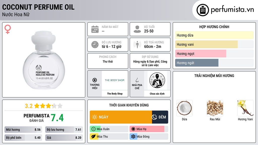Click the Hương vani accord bar

tap(214, 44)
